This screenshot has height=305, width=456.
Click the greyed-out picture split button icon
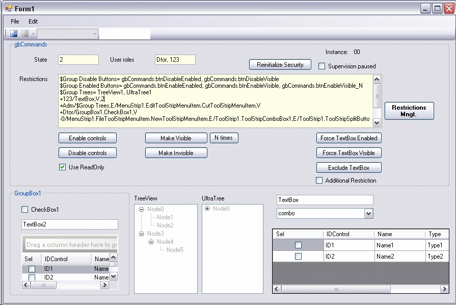[25, 34]
